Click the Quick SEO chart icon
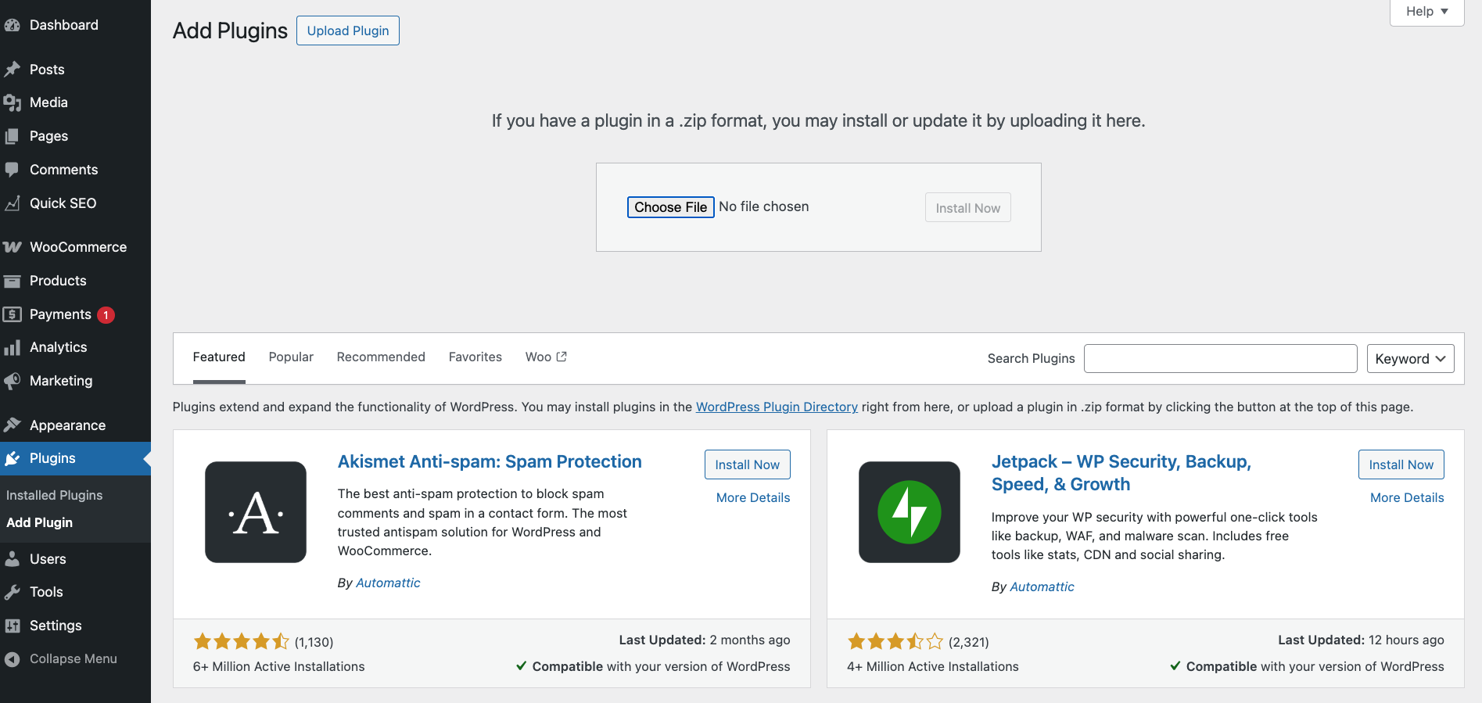 (x=12, y=203)
